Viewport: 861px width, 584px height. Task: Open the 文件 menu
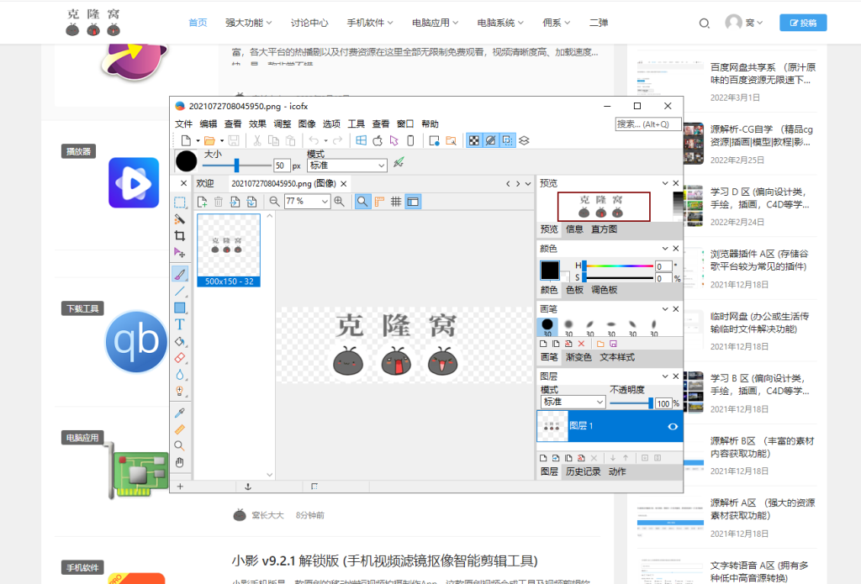[x=183, y=124]
